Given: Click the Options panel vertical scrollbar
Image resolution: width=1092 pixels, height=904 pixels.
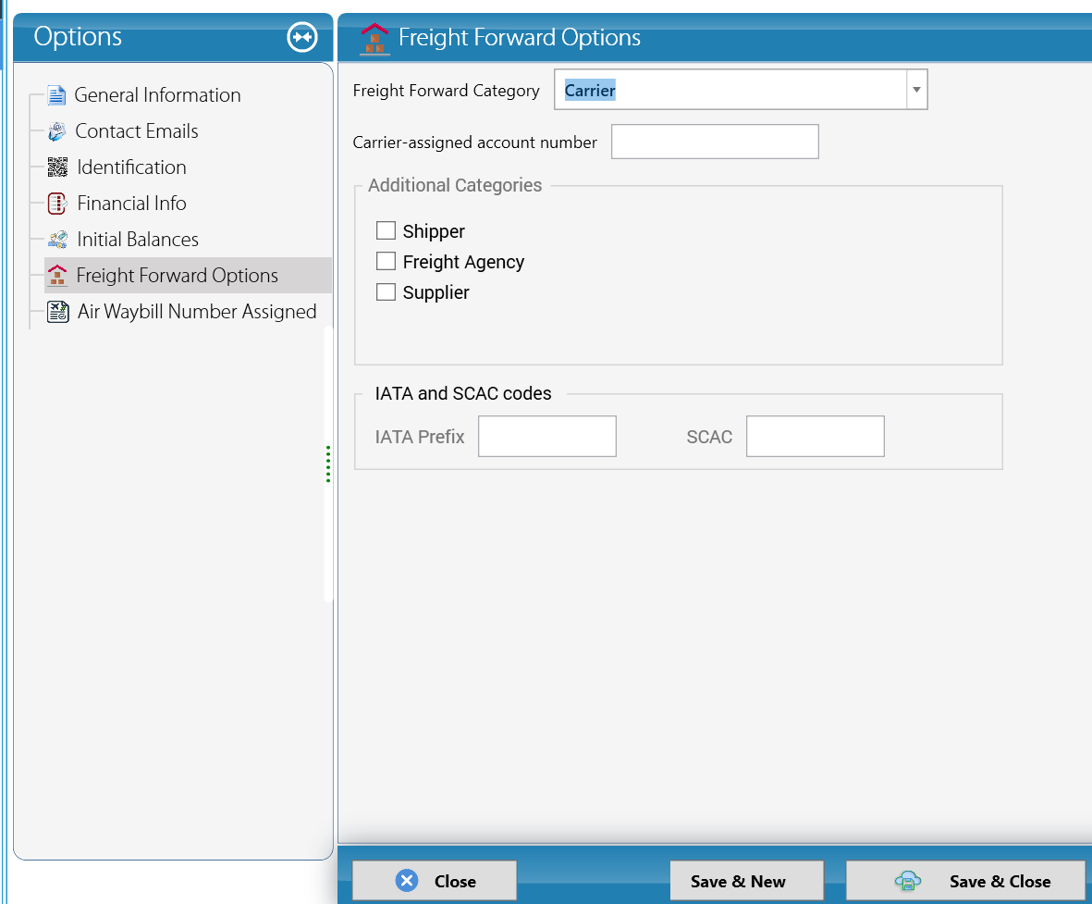Looking at the screenshot, I should [328, 464].
